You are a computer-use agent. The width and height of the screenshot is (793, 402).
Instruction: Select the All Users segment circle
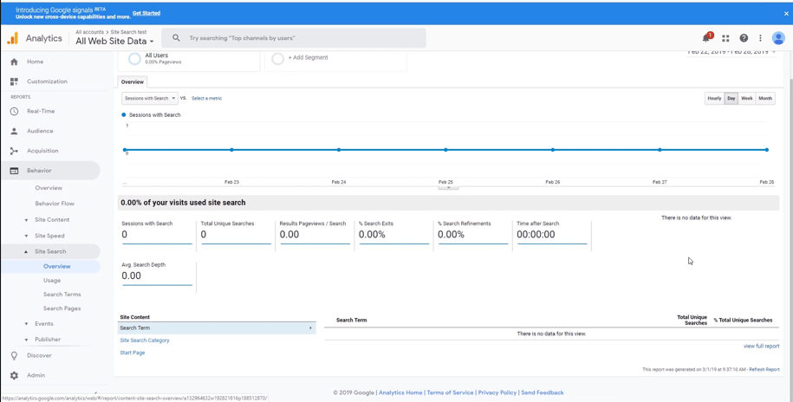coord(134,59)
